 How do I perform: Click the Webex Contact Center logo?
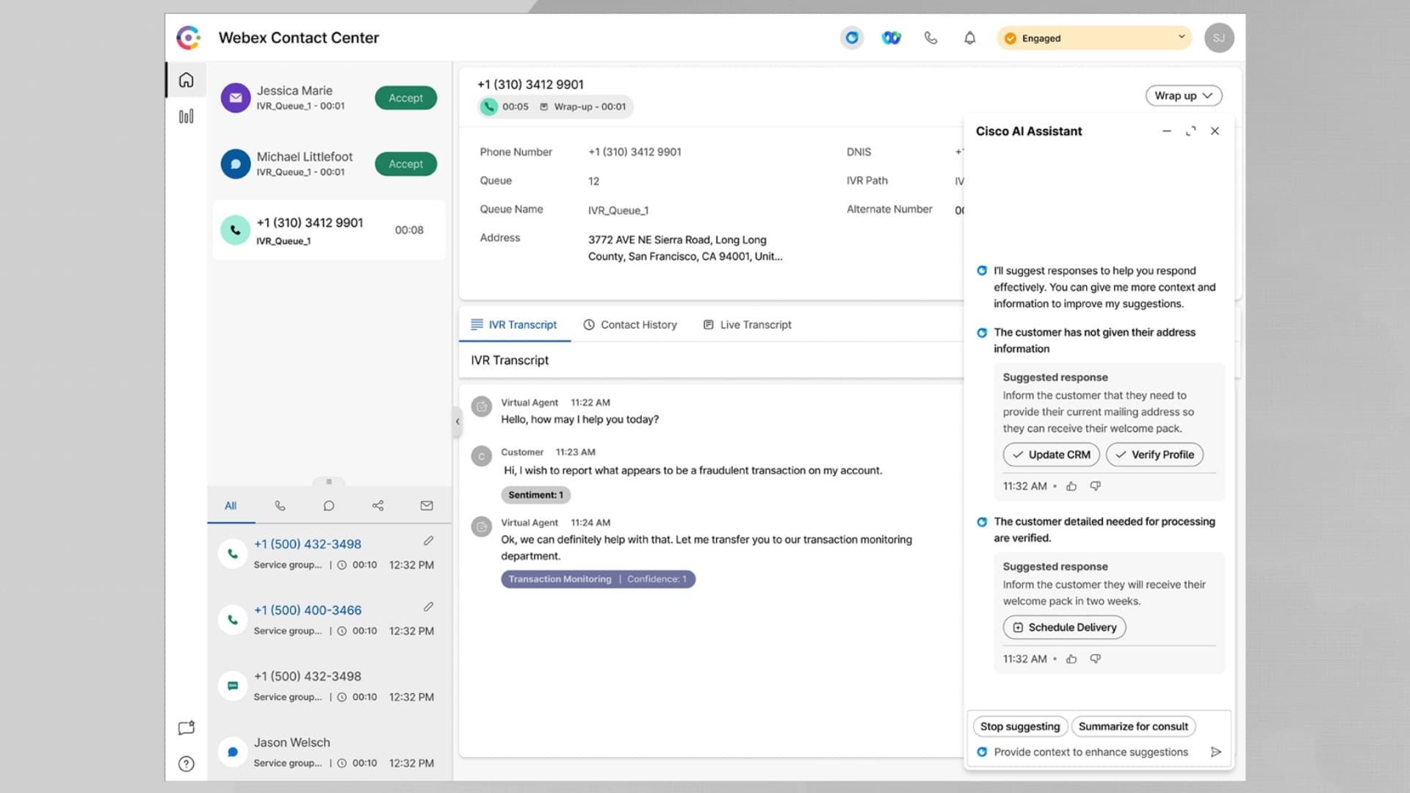[189, 37]
